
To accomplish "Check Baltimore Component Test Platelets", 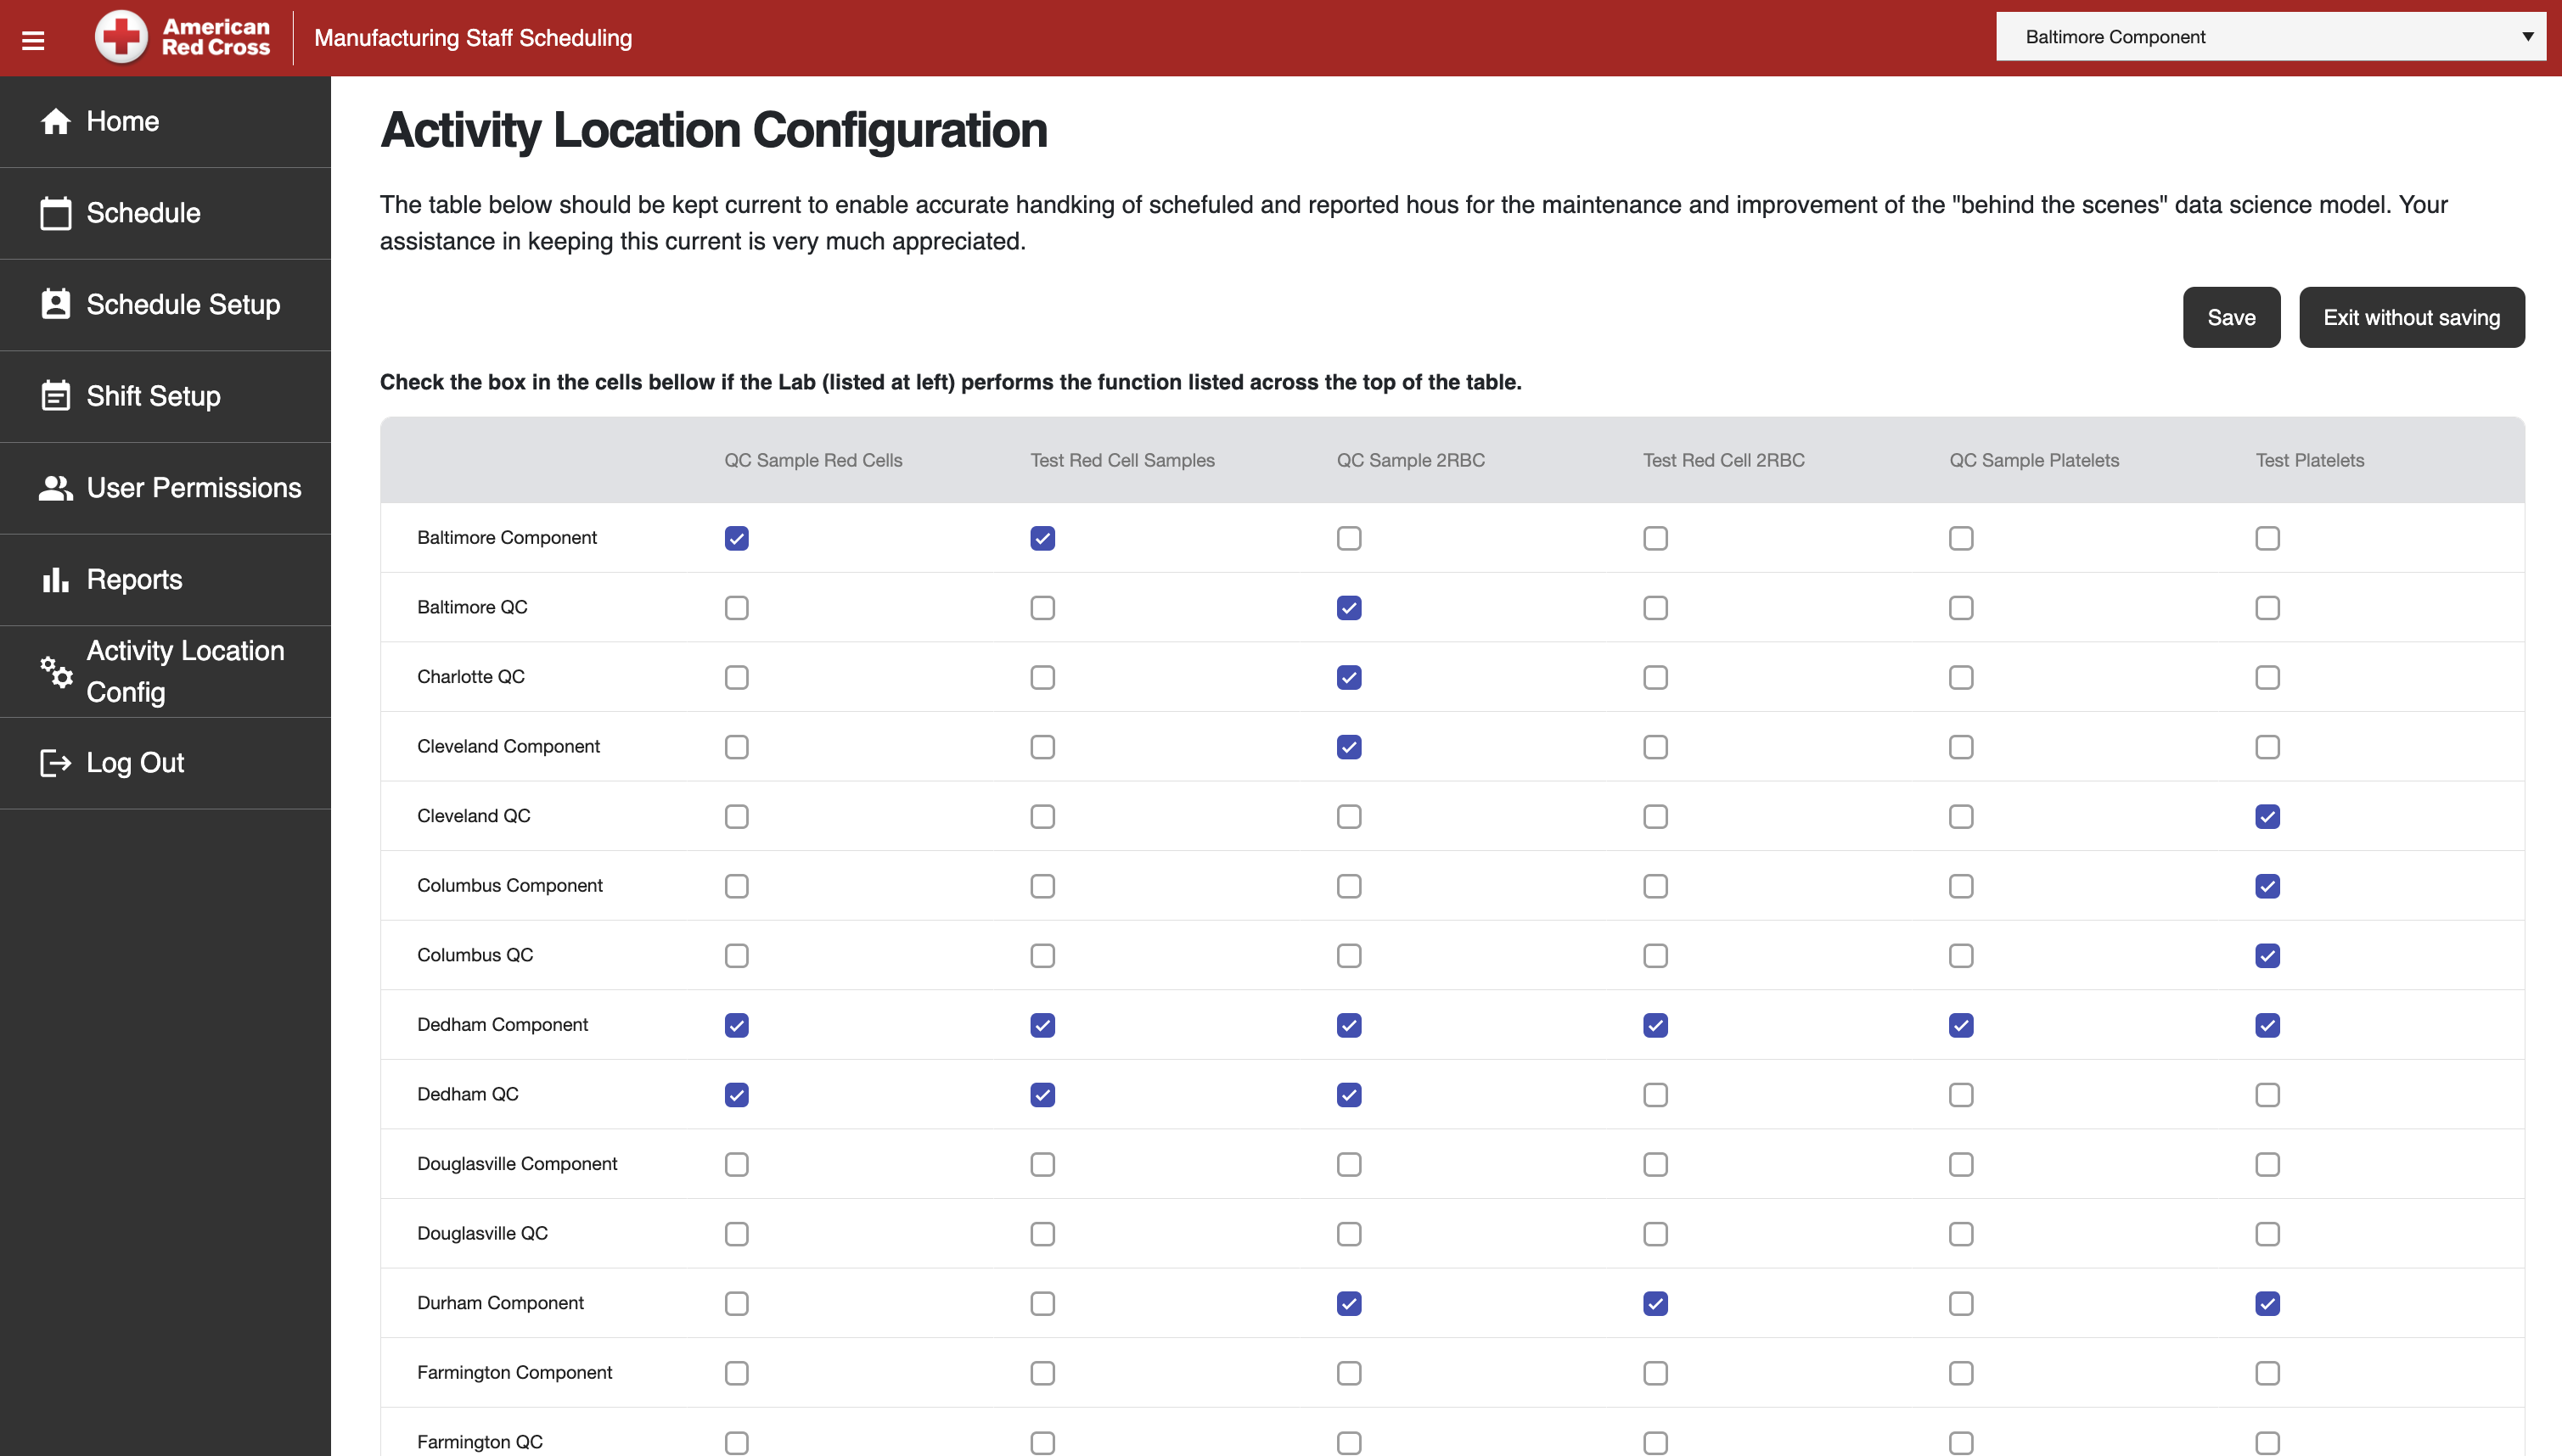I will (2268, 538).
